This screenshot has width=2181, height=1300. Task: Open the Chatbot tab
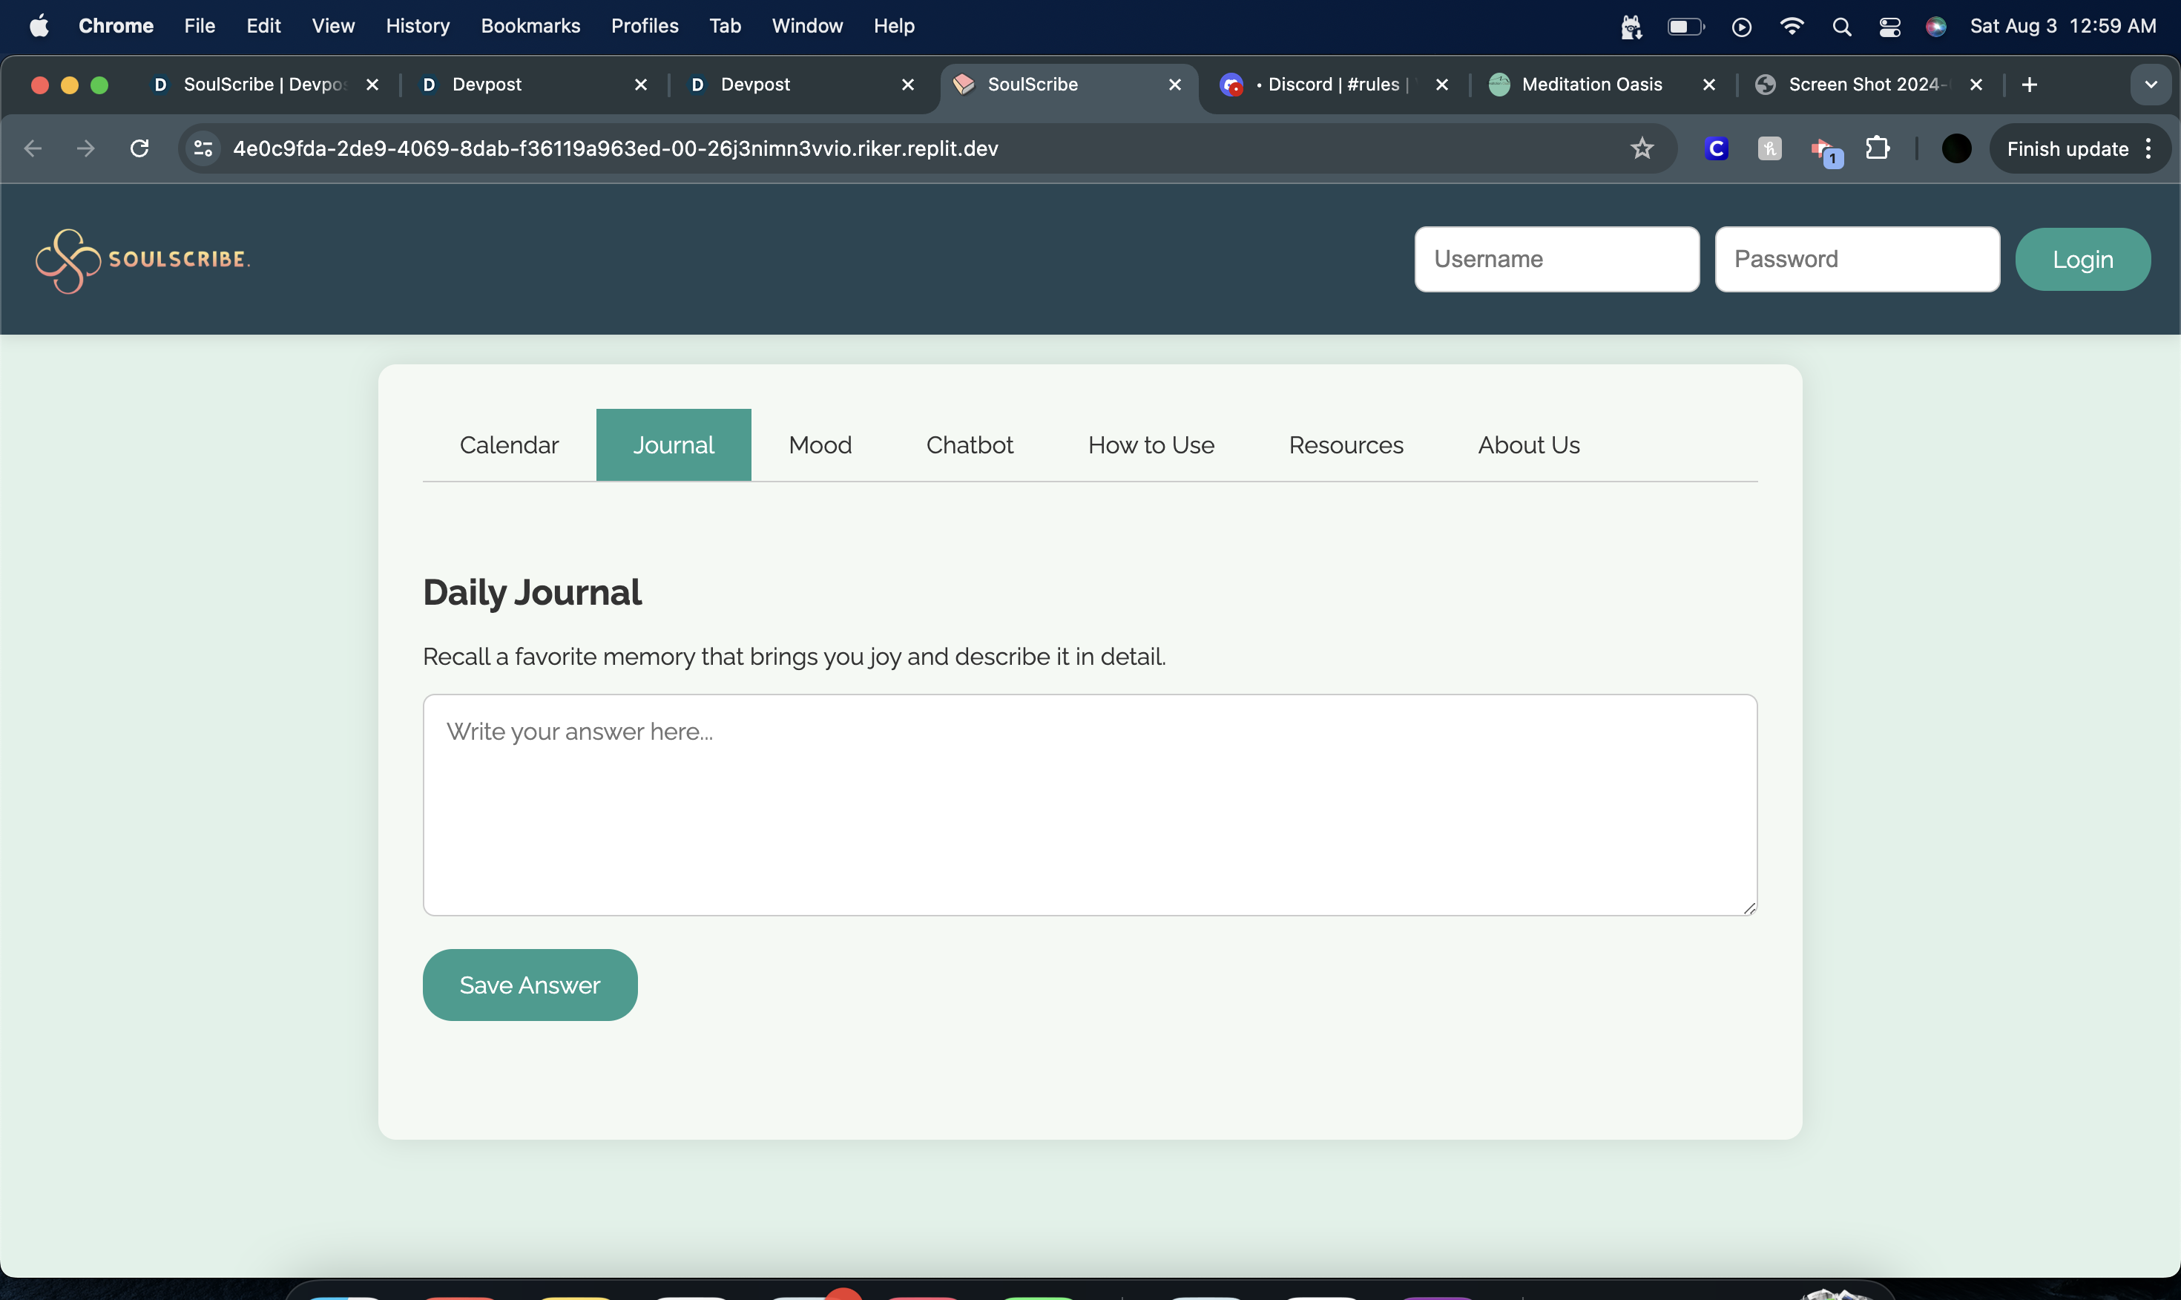[970, 445]
